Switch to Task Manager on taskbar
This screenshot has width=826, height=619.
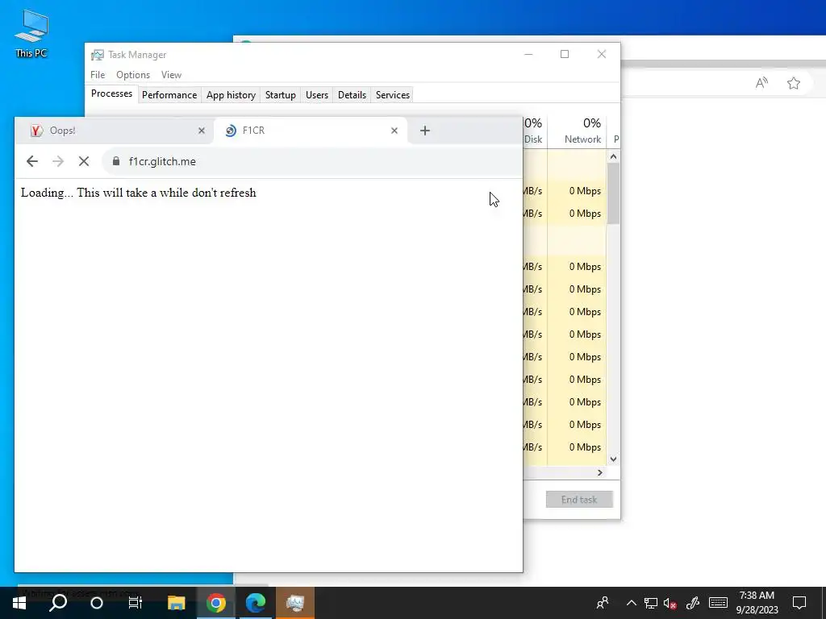click(295, 603)
